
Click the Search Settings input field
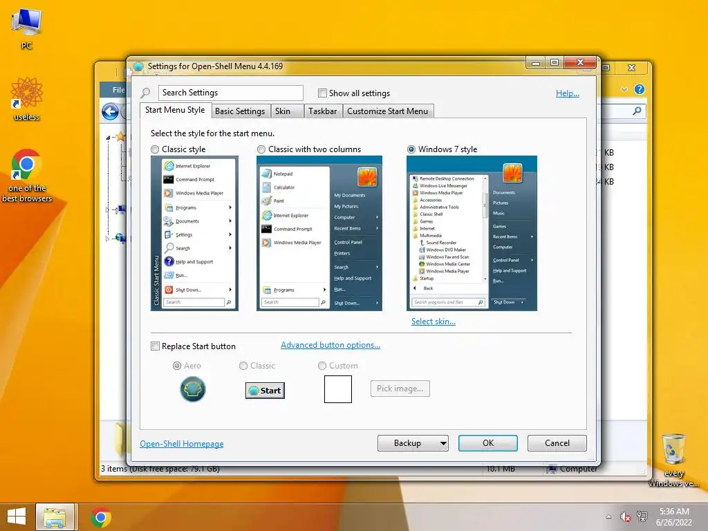230,93
